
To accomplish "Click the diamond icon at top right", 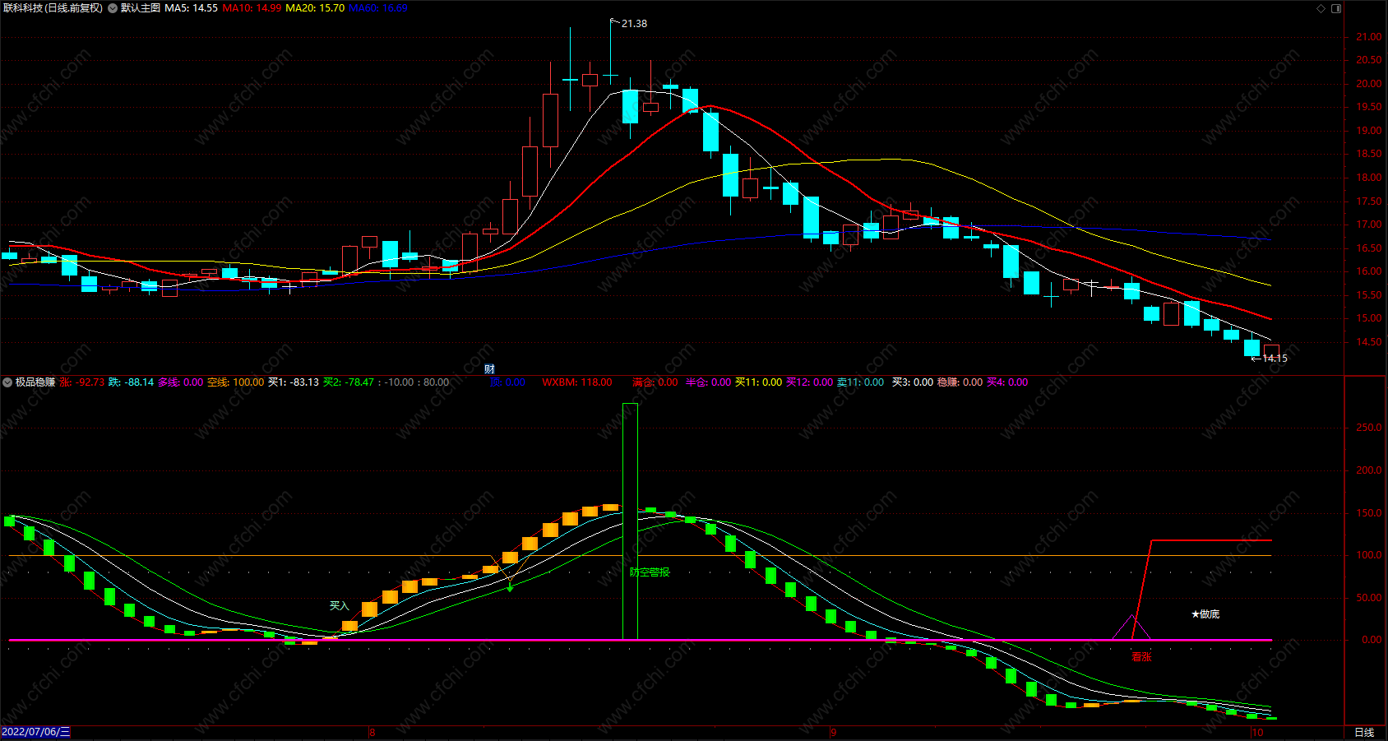I will click(x=1321, y=8).
